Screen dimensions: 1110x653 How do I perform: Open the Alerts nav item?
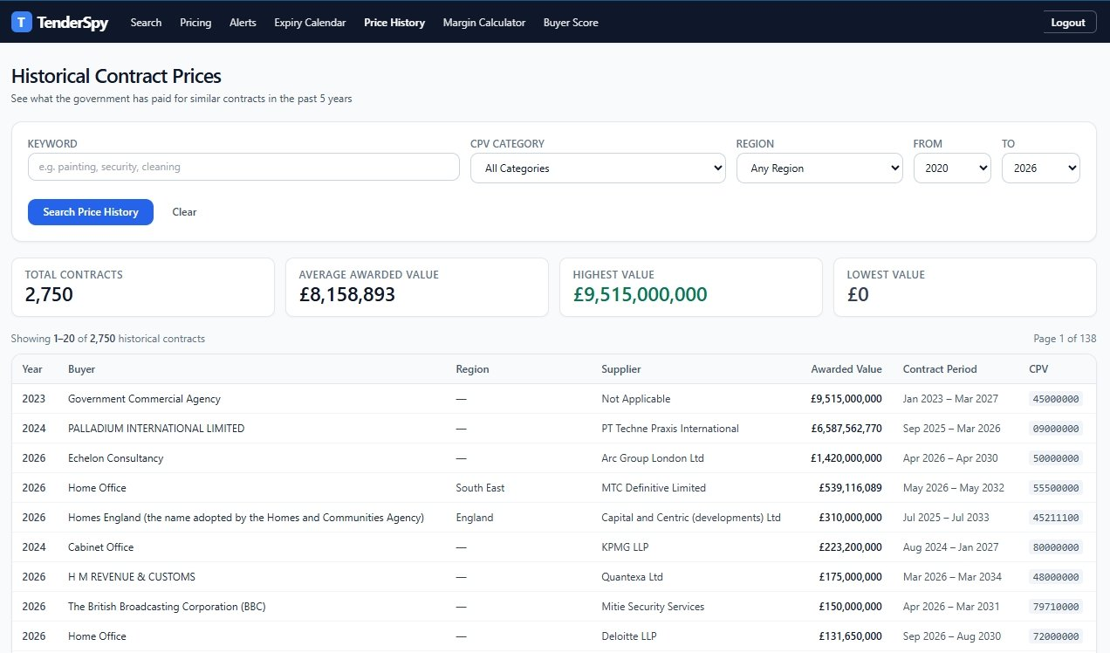(243, 23)
